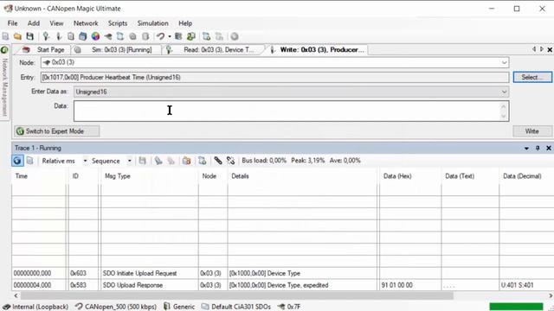Open the View menu
This screenshot has width=554, height=311.
coord(56,23)
